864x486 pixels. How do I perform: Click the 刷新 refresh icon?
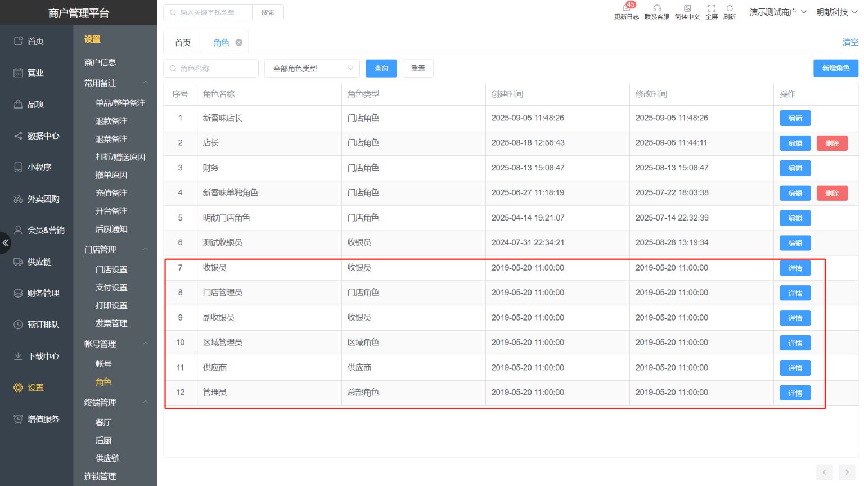(x=730, y=8)
